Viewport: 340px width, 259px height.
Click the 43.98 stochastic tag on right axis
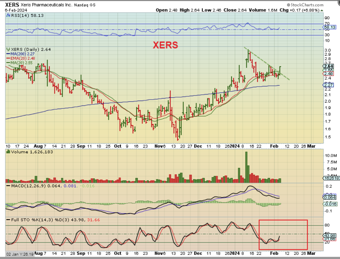click(x=330, y=236)
